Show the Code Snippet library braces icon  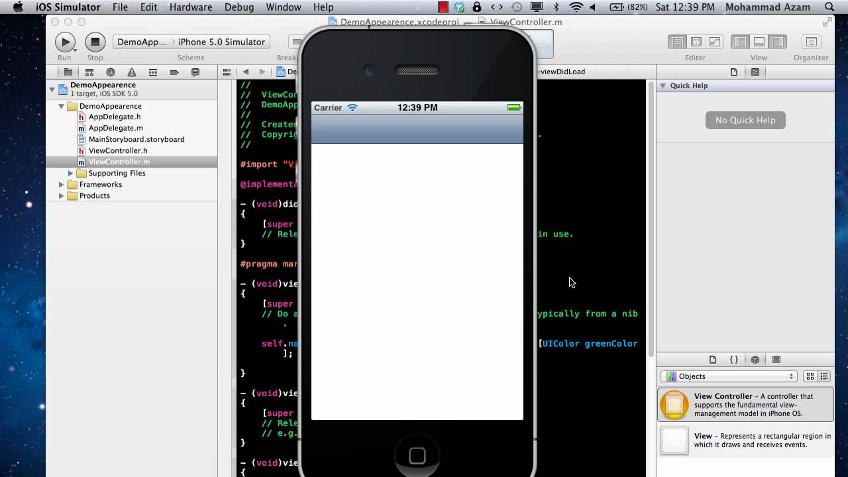(734, 360)
